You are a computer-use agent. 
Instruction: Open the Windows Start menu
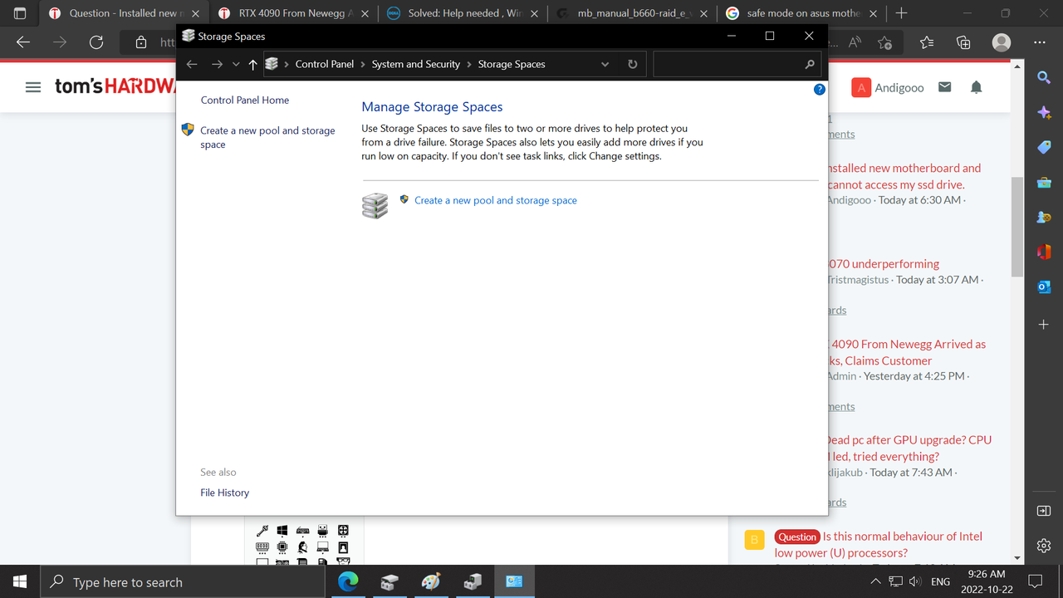click(x=20, y=581)
